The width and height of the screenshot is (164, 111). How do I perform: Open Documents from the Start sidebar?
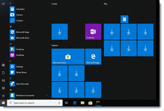(3, 73)
